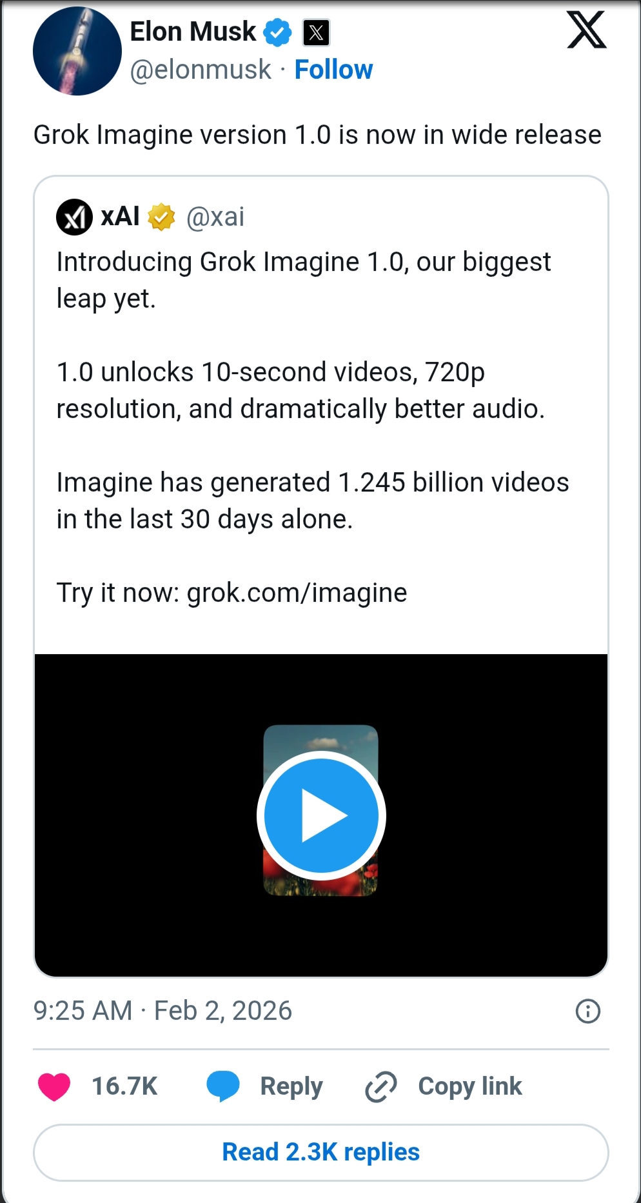This screenshot has height=1203, width=641.
Task: Open the tweet timestamp Feb 2, 2026
Action: 163,1011
